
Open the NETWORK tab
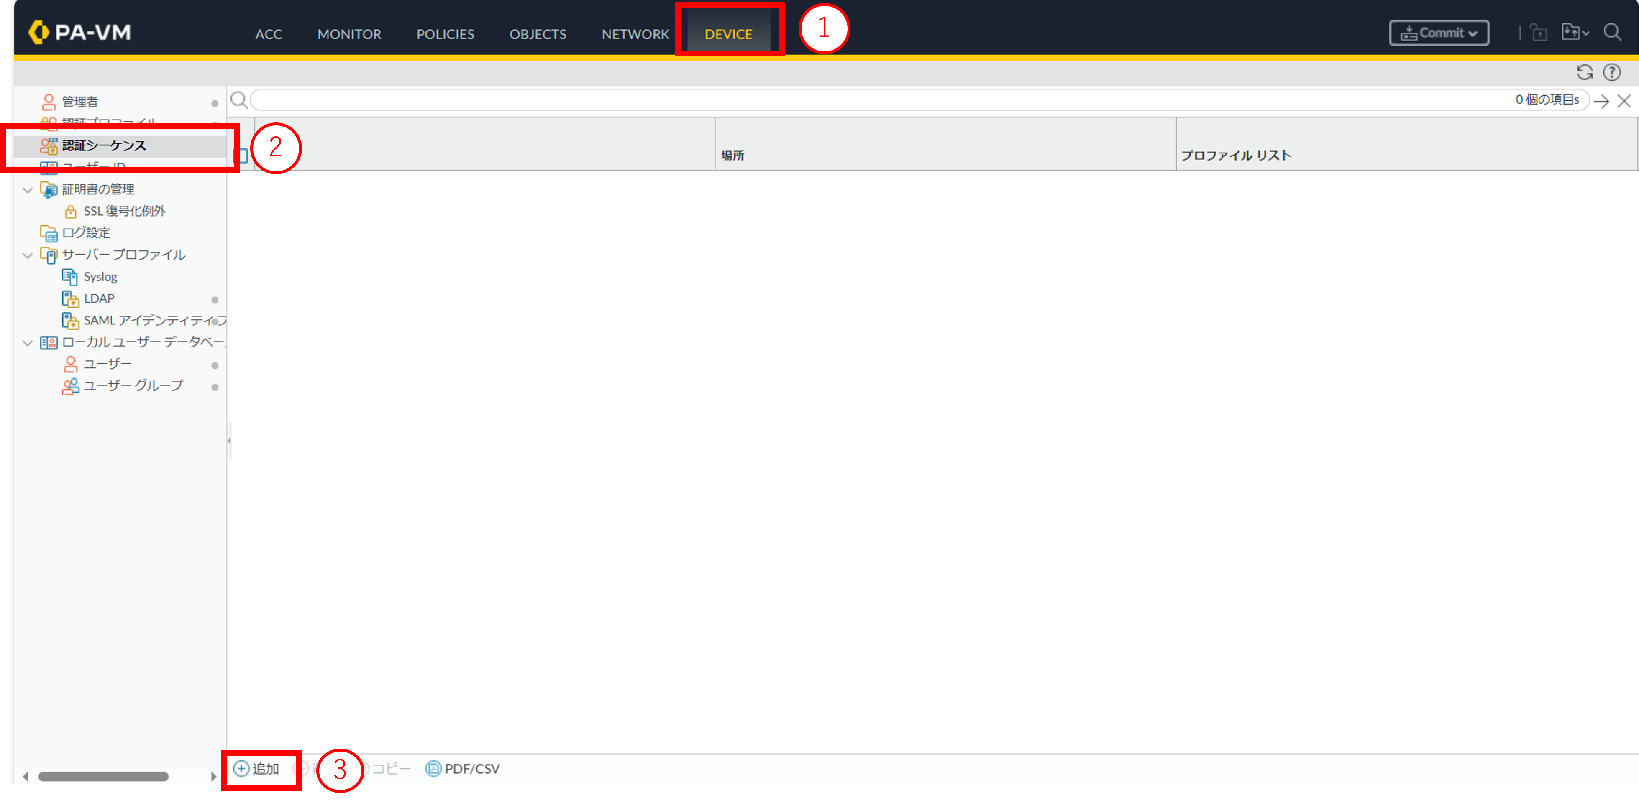[635, 34]
